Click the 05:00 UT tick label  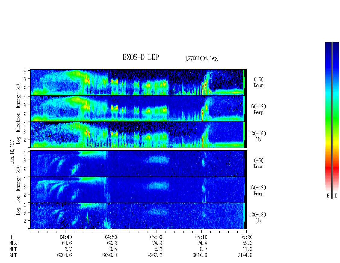156,237
